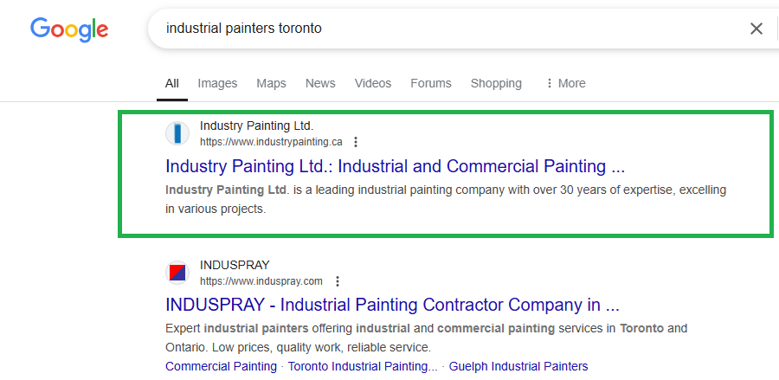Viewport: 779px width, 380px height.
Task: Clear the search box with X
Action: pos(756,29)
